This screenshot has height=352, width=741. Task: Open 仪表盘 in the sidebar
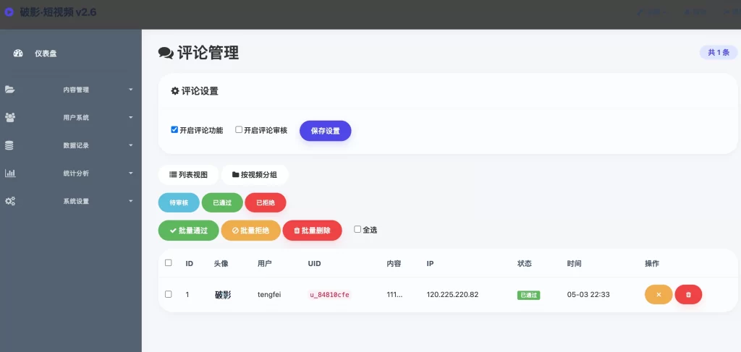point(46,53)
